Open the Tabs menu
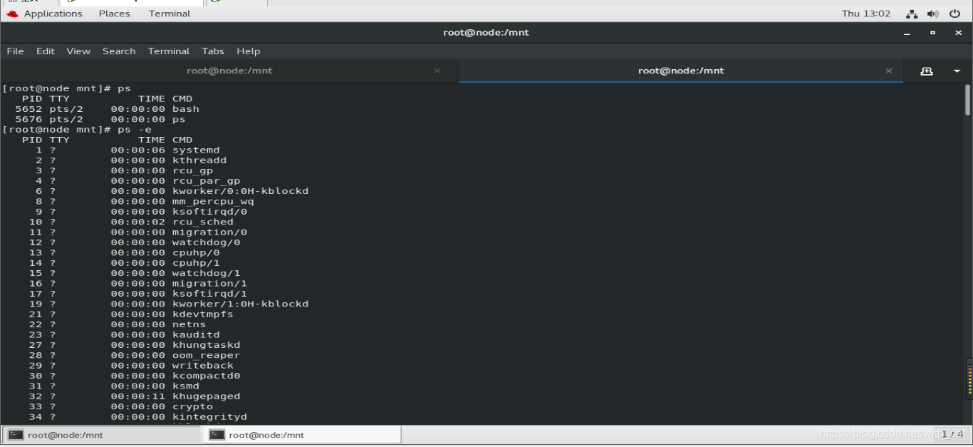This screenshot has height=447, width=973. point(213,51)
